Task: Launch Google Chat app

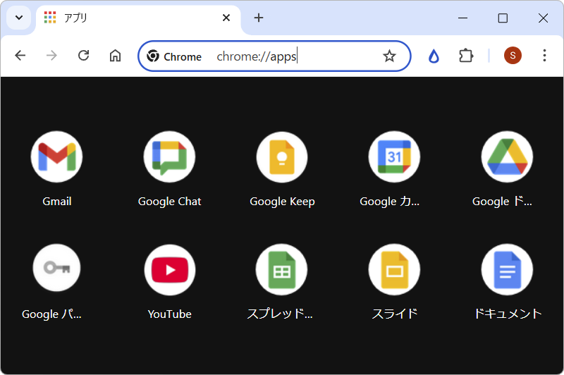Action: click(169, 156)
